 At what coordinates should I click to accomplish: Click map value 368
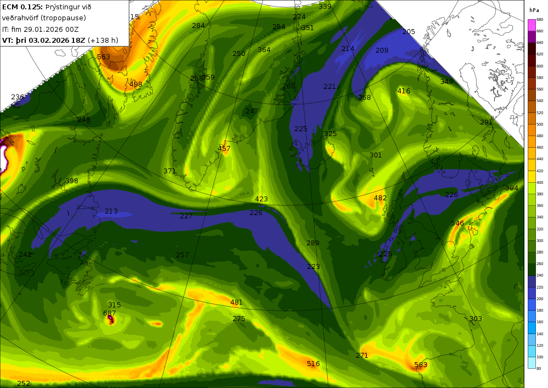click(364, 98)
